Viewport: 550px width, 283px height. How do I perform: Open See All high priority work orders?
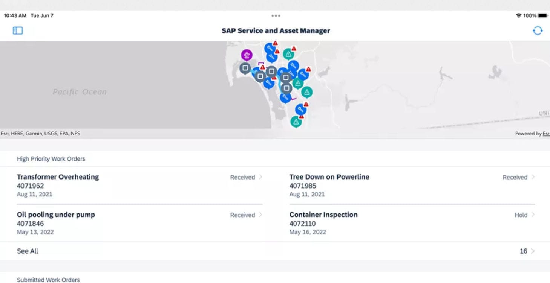coord(27,251)
